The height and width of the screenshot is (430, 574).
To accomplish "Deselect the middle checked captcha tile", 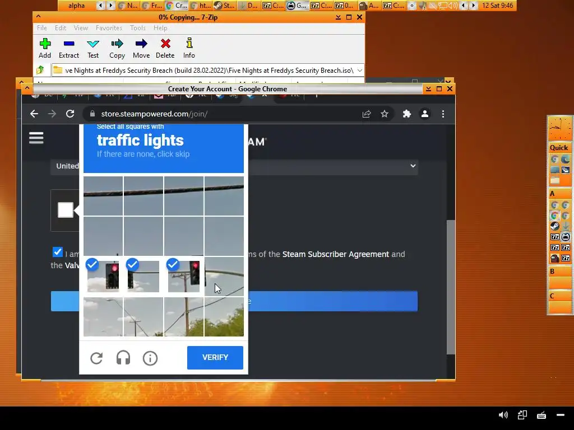I will (x=143, y=276).
